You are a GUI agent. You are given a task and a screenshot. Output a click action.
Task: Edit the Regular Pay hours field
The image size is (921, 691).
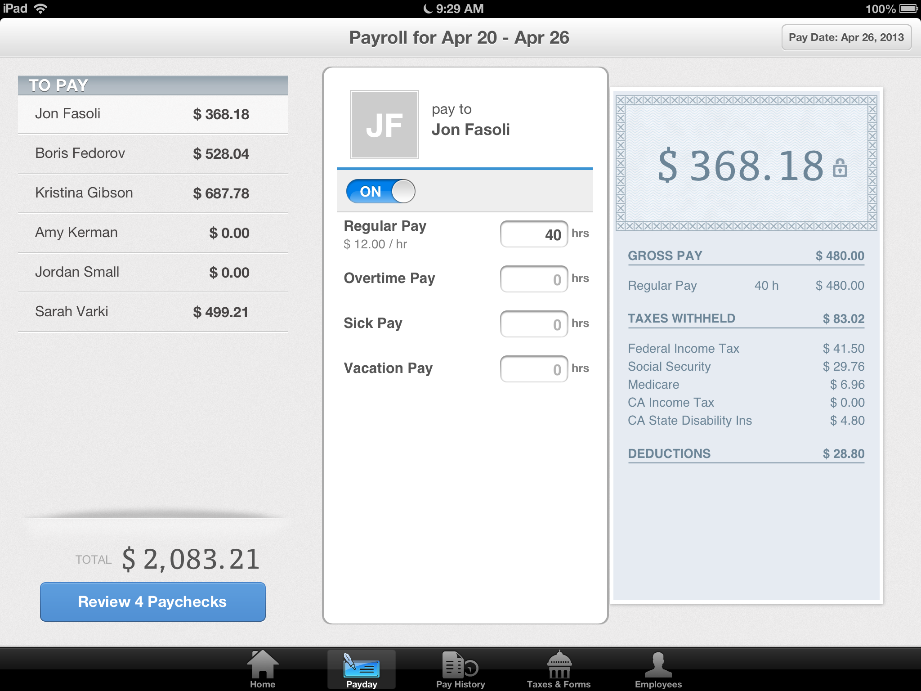pos(534,234)
